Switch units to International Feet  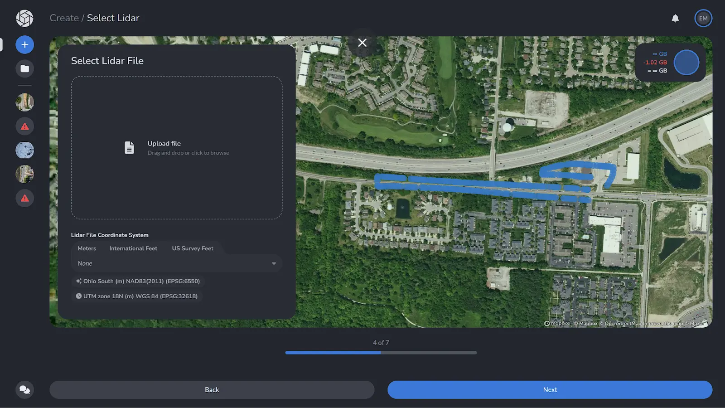[x=133, y=248]
